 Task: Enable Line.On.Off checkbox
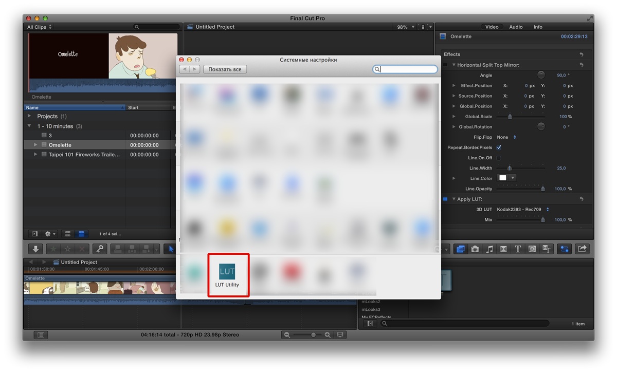(499, 158)
